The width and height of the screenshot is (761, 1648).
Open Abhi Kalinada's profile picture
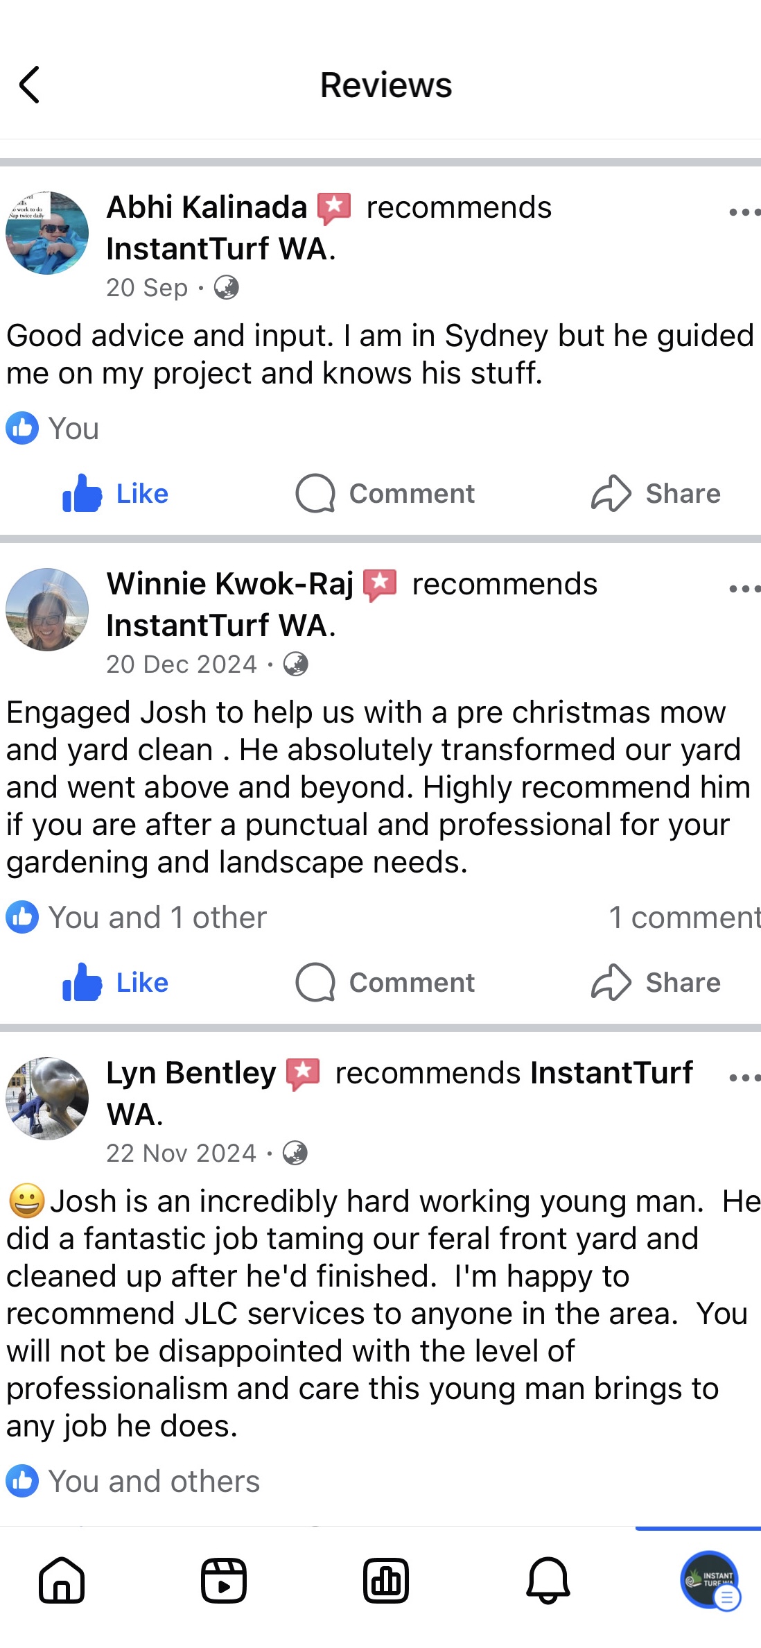point(47,233)
